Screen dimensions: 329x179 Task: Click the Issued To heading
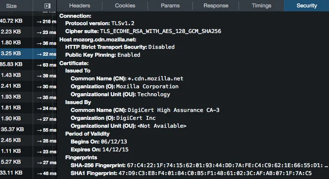tap(78, 71)
